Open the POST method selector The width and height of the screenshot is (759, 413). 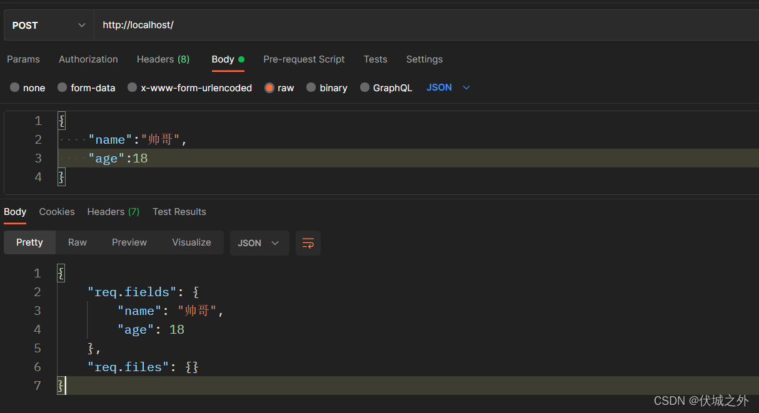coord(48,25)
